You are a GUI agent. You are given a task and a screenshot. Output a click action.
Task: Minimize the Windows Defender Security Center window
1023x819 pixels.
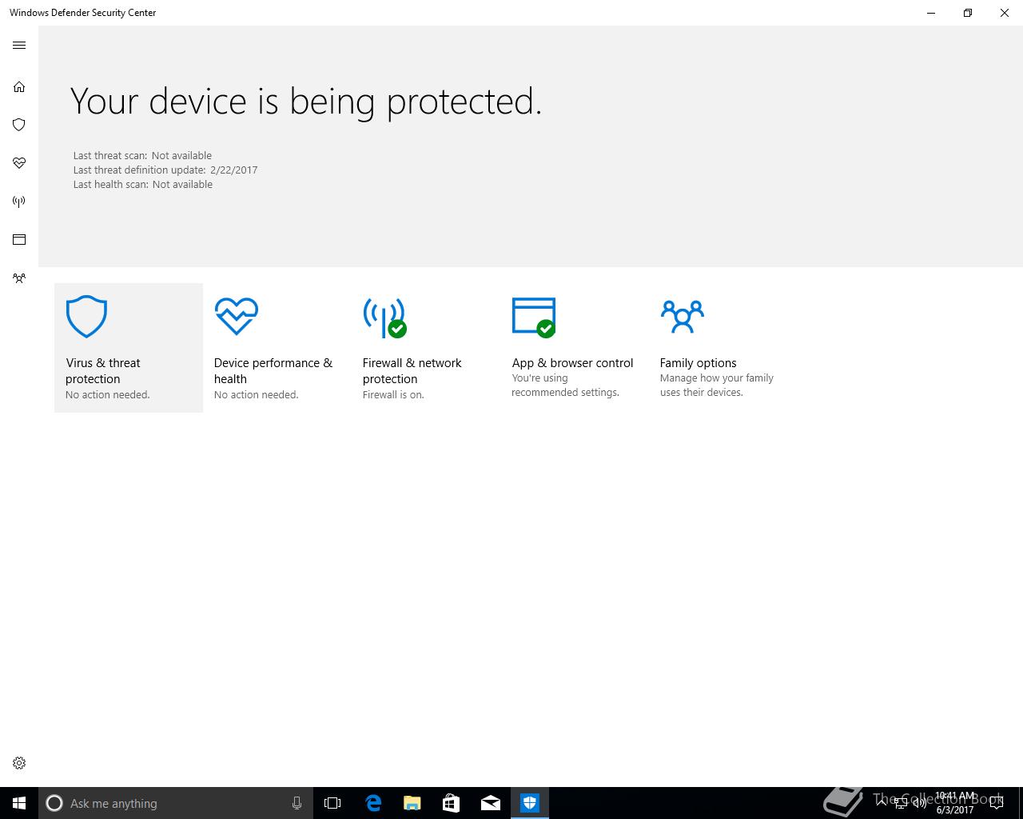pyautogui.click(x=931, y=13)
